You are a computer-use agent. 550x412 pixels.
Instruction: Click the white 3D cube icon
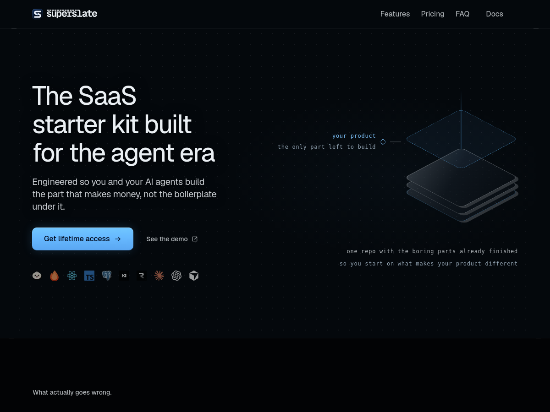pyautogui.click(x=194, y=276)
